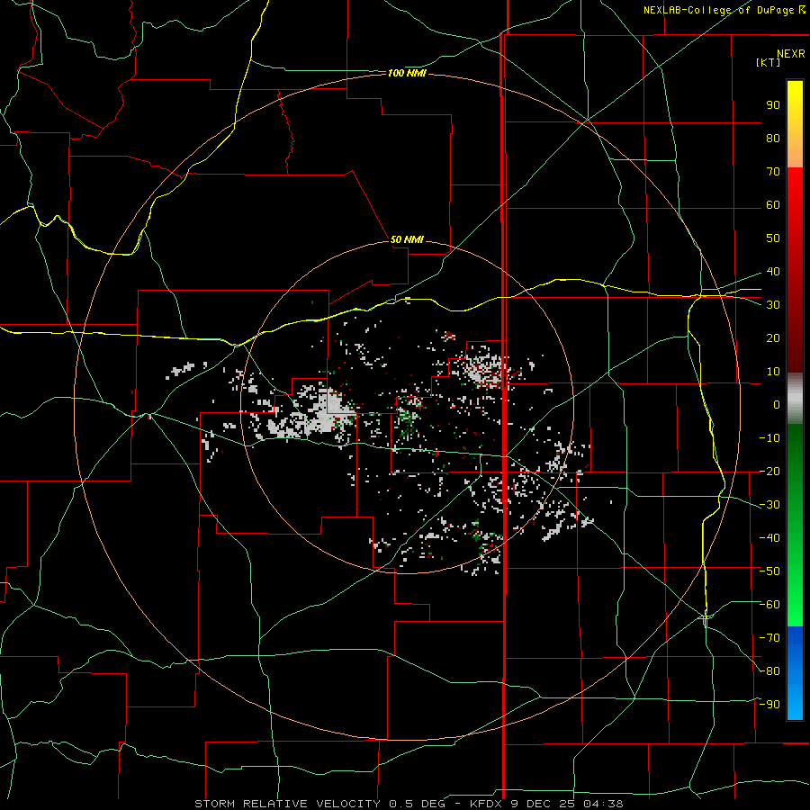The height and width of the screenshot is (810, 810).
Task: Click the 60 value on velocity scale
Action: (773, 204)
